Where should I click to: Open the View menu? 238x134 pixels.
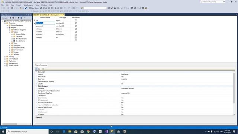[12, 5]
